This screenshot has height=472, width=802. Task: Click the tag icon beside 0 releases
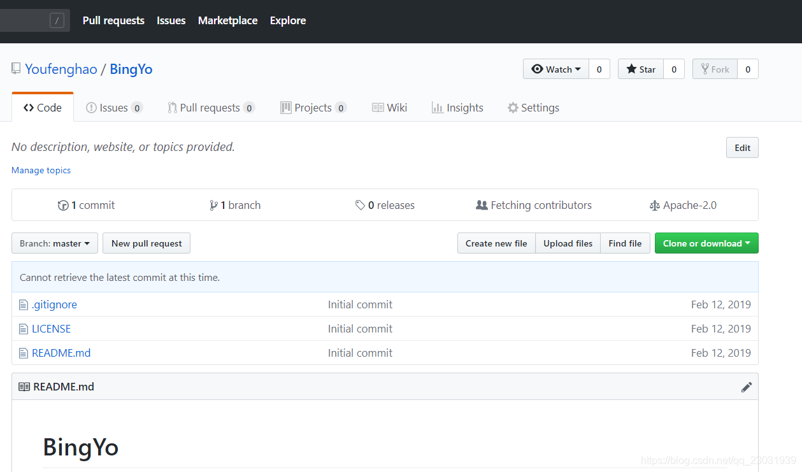(x=361, y=205)
